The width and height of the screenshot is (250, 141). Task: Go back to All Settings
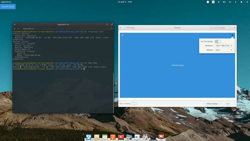[x=130, y=28]
